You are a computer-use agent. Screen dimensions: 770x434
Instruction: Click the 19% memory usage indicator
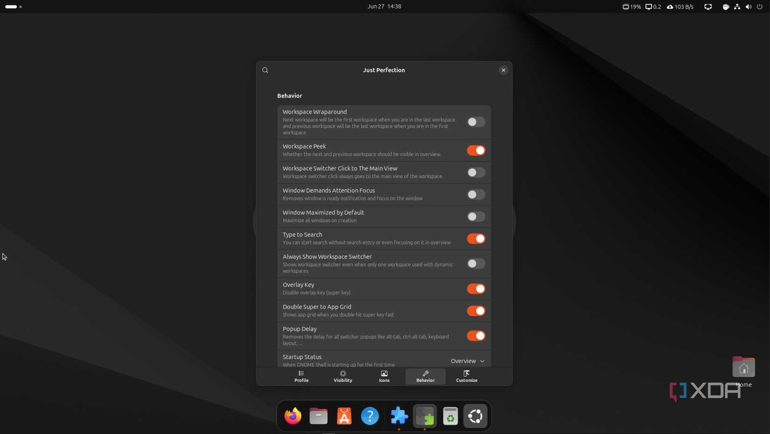631,7
